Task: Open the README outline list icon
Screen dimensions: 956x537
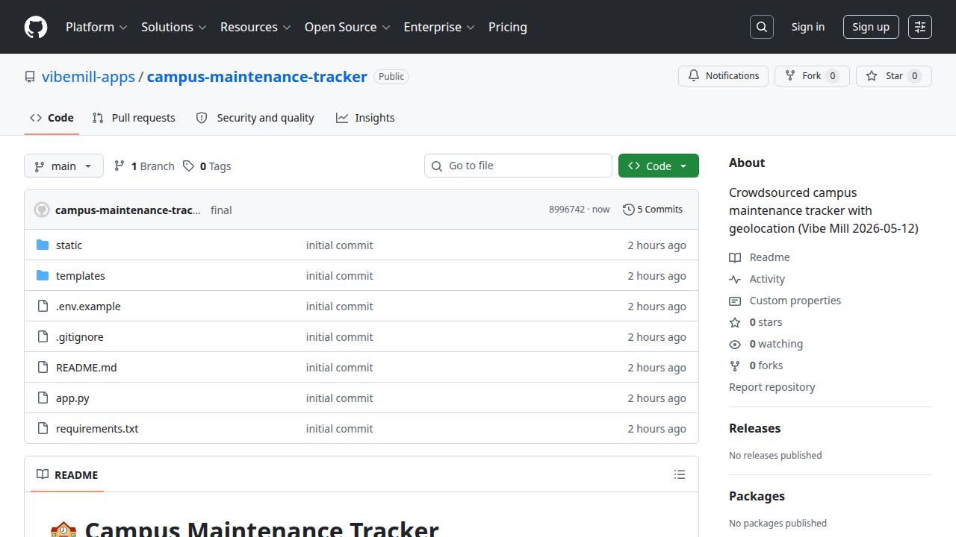Action: (x=679, y=474)
